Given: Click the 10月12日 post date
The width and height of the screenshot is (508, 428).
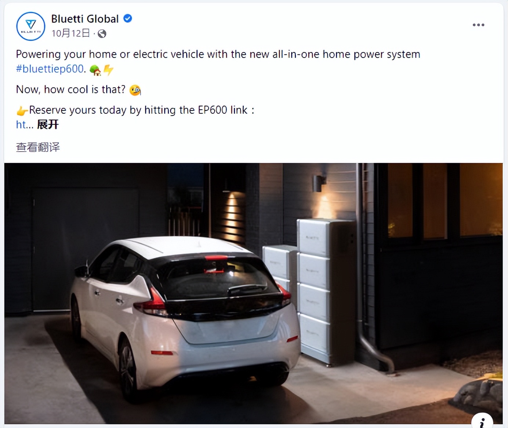Looking at the screenshot, I should 70,33.
